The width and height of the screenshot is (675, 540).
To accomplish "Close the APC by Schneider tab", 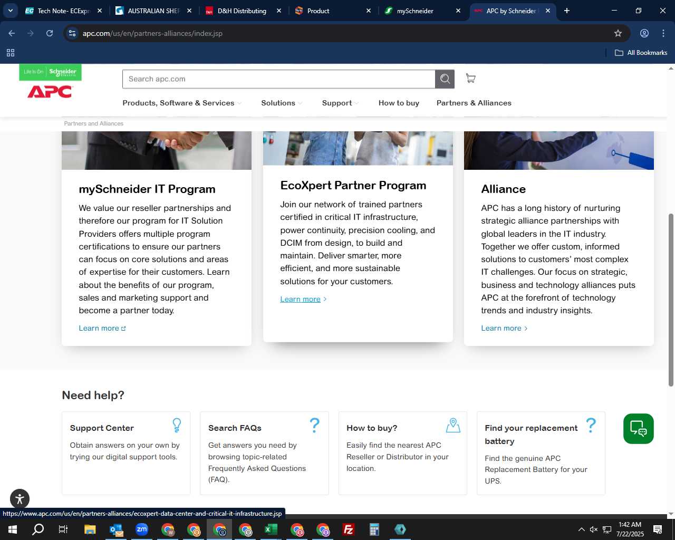I will (x=548, y=11).
